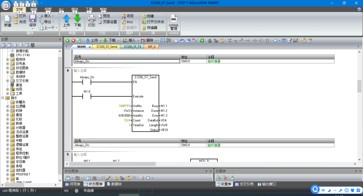Expand the 程序块 tree node
The width and height of the screenshot is (363, 196).
tap(8, 59)
